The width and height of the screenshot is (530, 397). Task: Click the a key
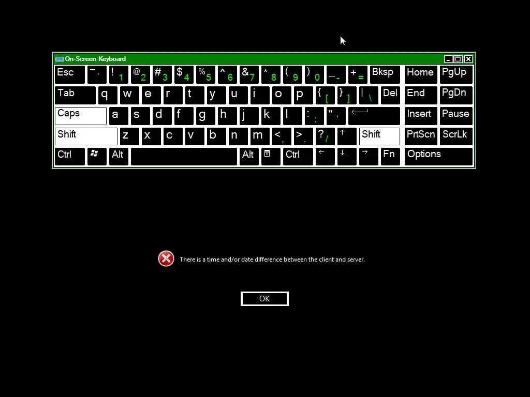(119, 116)
